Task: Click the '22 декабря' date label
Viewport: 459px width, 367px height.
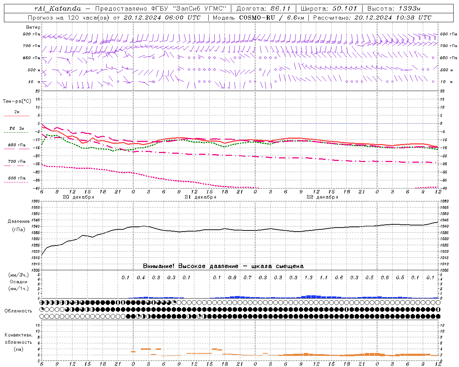Action: point(322,197)
